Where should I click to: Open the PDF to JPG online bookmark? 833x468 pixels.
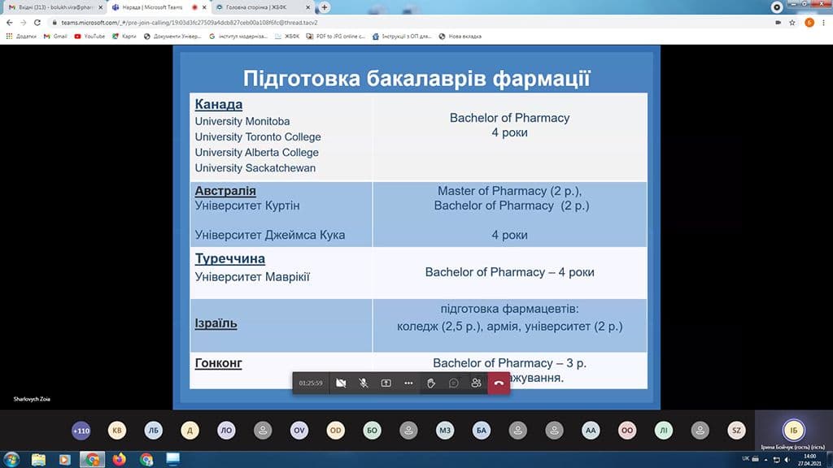point(335,36)
